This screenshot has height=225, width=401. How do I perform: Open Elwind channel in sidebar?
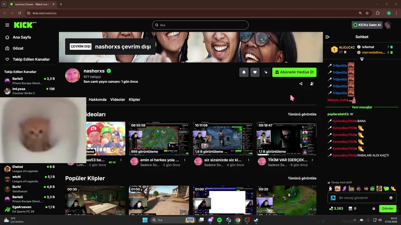[x=29, y=169]
